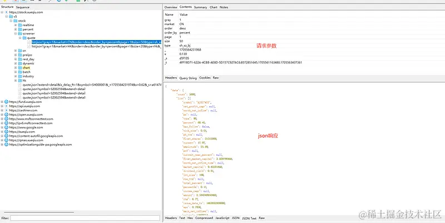Click the market value CN

pos(182,24)
